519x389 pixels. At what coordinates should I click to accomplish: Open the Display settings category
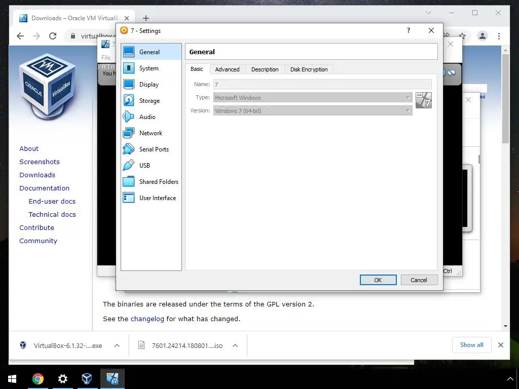click(x=151, y=85)
